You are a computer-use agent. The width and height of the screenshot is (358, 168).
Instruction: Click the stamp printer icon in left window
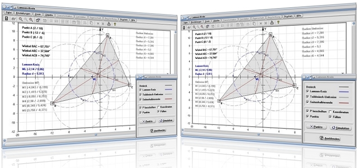coord(109,23)
